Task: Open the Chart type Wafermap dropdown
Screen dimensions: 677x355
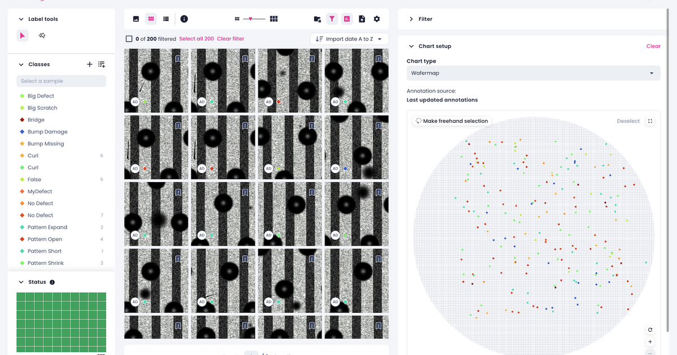Action: [x=533, y=73]
